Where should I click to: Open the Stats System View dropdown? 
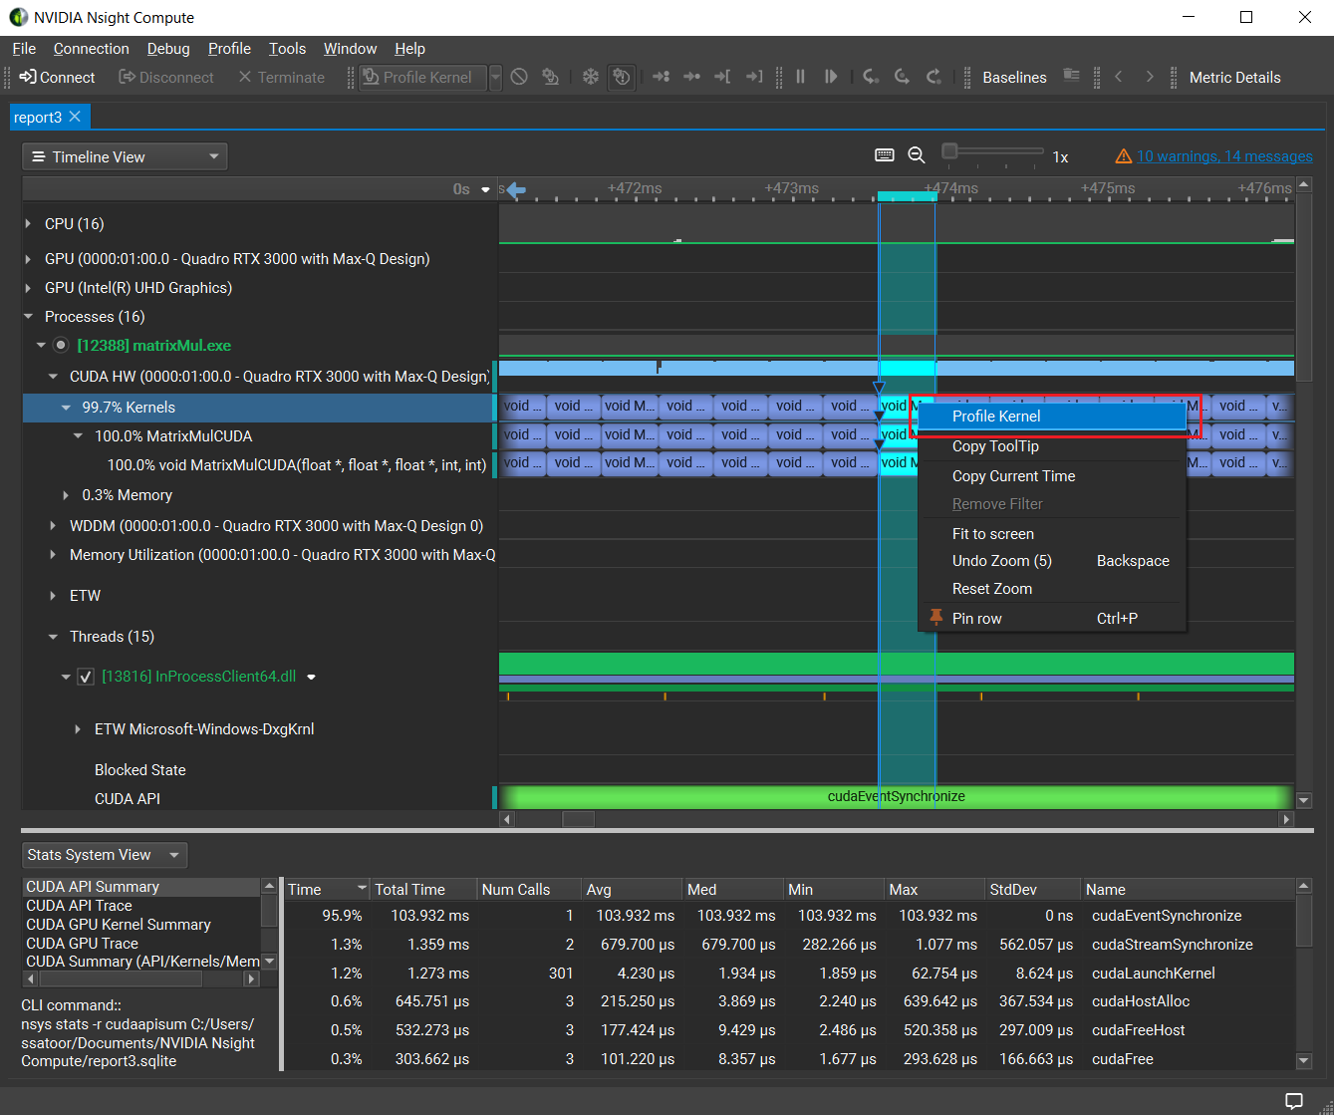pyautogui.click(x=104, y=855)
